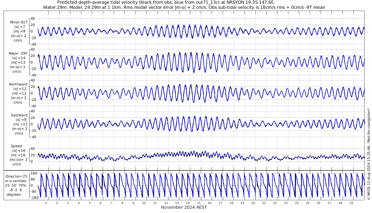The width and height of the screenshot is (372, 213).
Task: Click the 'Northward' panel label
Action: (18, 84)
